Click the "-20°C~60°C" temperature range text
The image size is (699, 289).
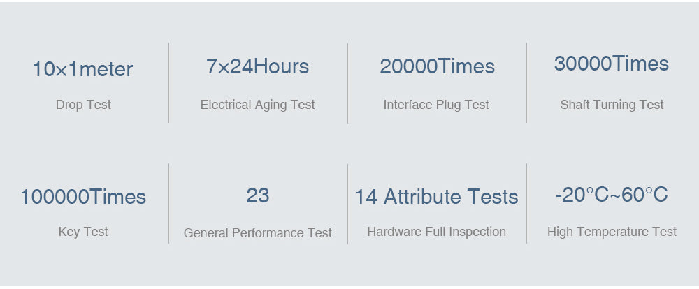click(x=612, y=195)
